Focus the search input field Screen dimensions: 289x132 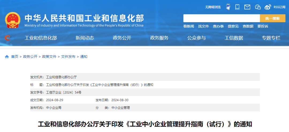pos(221,18)
